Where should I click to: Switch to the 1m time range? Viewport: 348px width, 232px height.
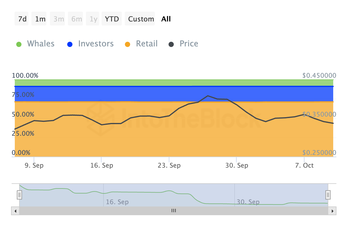(x=40, y=19)
